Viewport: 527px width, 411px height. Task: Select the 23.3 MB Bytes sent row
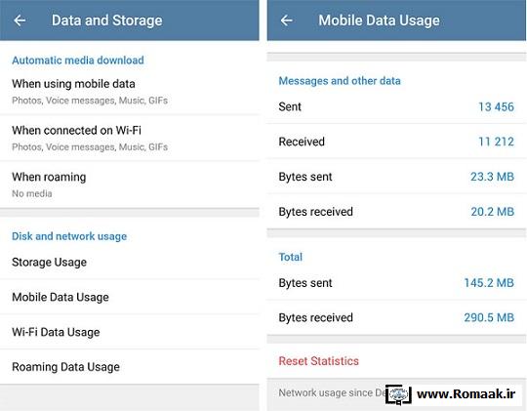point(396,177)
